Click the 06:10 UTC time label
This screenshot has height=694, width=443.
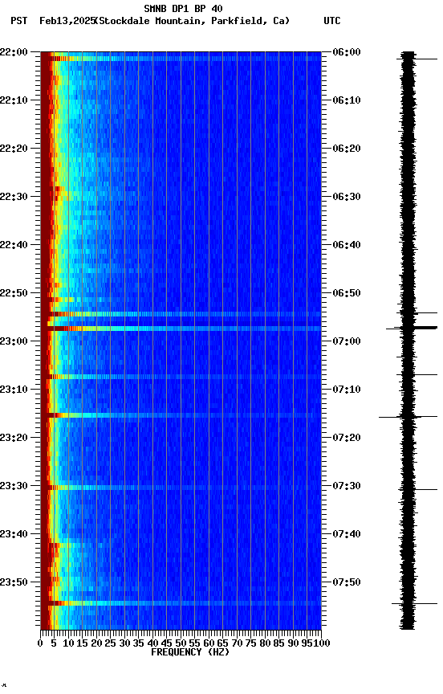point(346,100)
